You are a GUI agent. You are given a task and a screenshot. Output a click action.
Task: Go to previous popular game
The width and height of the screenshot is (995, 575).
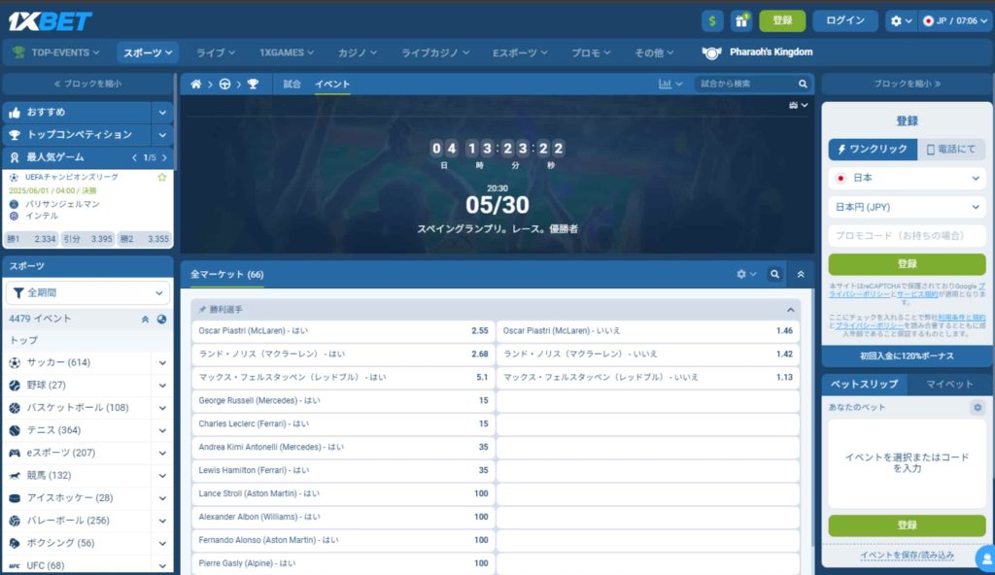[134, 157]
